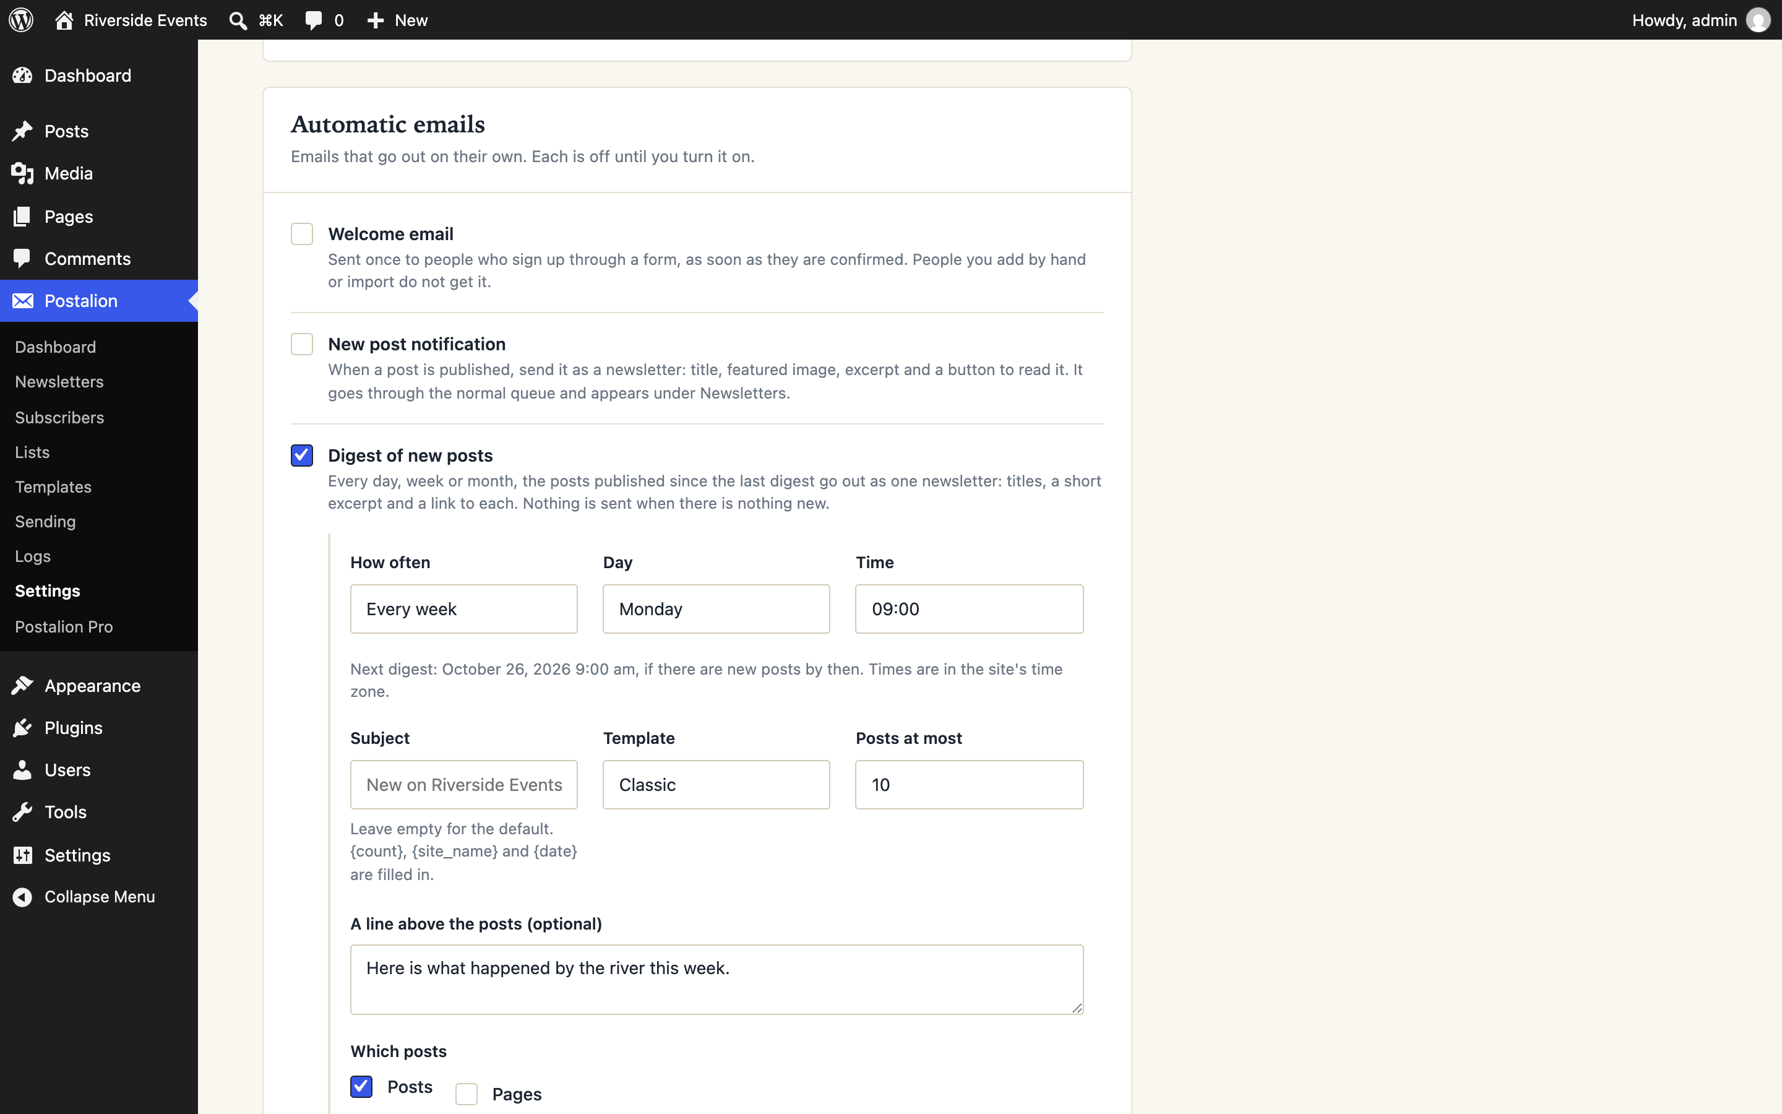Click the Appearance paintbrush icon
The height and width of the screenshot is (1114, 1782).
pos(23,686)
